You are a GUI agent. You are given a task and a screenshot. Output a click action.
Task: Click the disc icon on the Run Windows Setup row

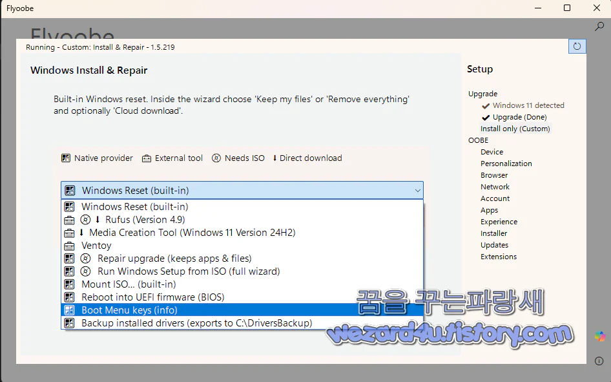(85, 271)
